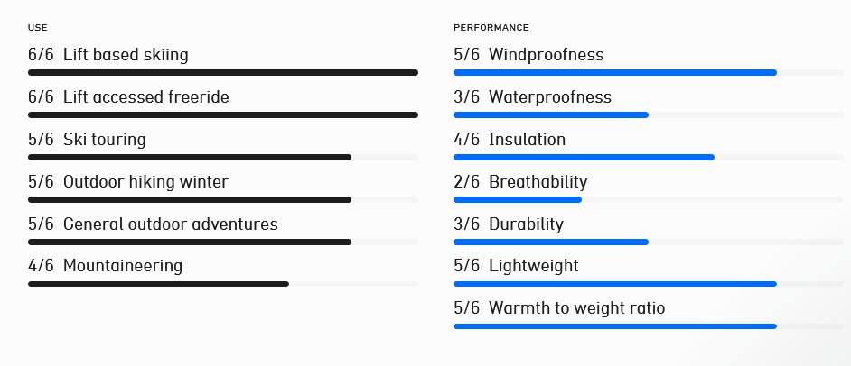Click the blue Breathability rating bar

518,199
